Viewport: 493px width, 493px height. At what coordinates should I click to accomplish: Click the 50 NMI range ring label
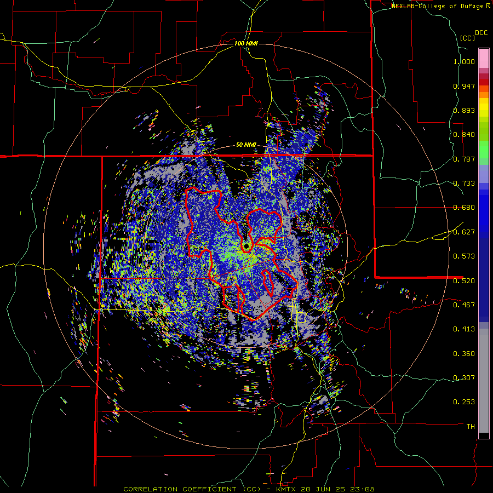point(246,145)
